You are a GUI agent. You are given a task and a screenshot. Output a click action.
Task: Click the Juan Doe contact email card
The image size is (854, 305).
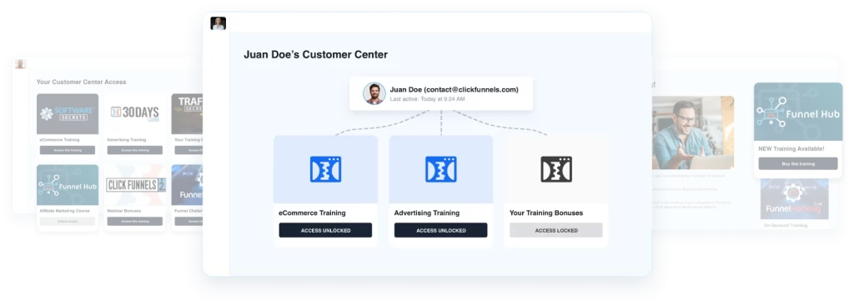coord(441,93)
